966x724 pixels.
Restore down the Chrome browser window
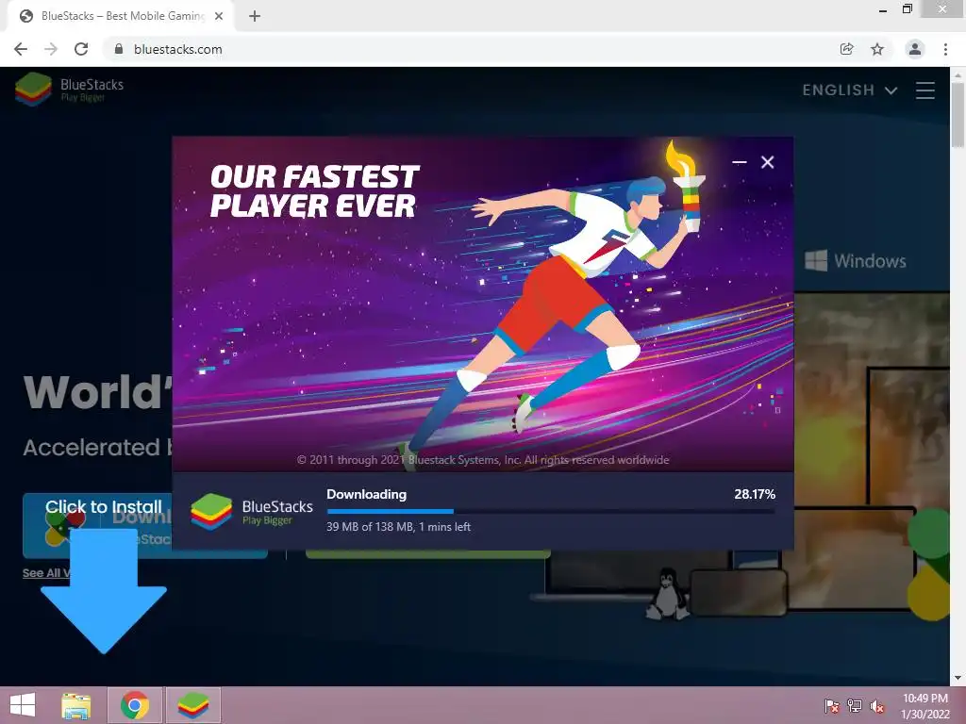click(907, 8)
